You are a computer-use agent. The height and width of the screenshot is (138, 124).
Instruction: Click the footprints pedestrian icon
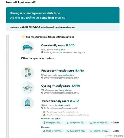coord(28,72)
